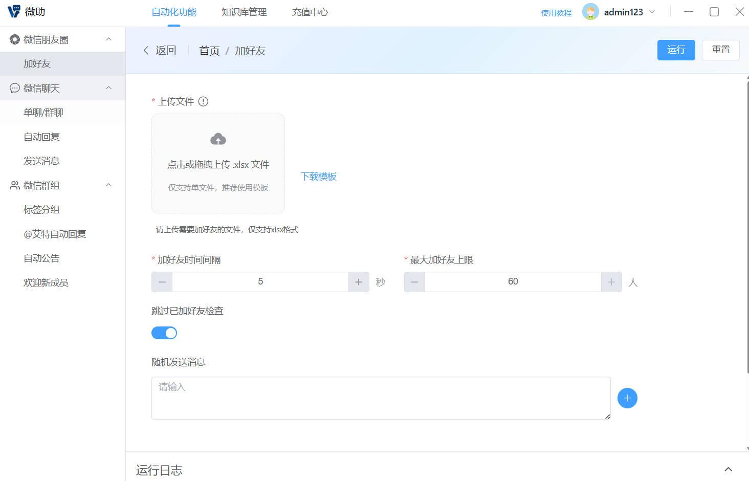Click the blue plus icon beside 随机发送消息
This screenshot has height=481, width=749.
coord(627,398)
